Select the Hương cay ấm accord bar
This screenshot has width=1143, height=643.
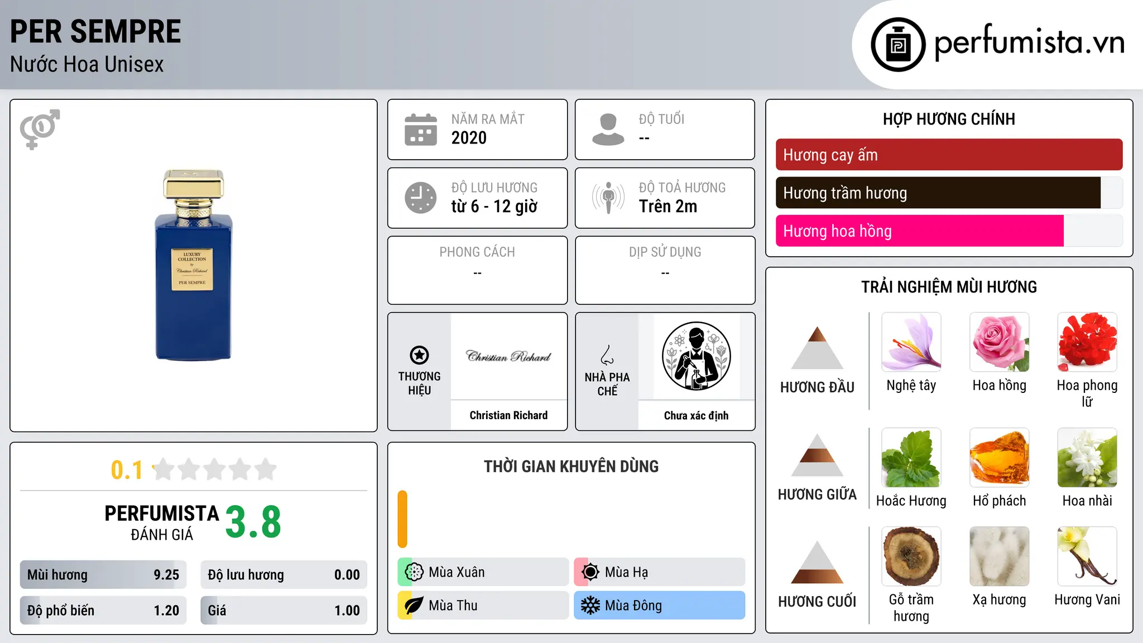point(949,155)
